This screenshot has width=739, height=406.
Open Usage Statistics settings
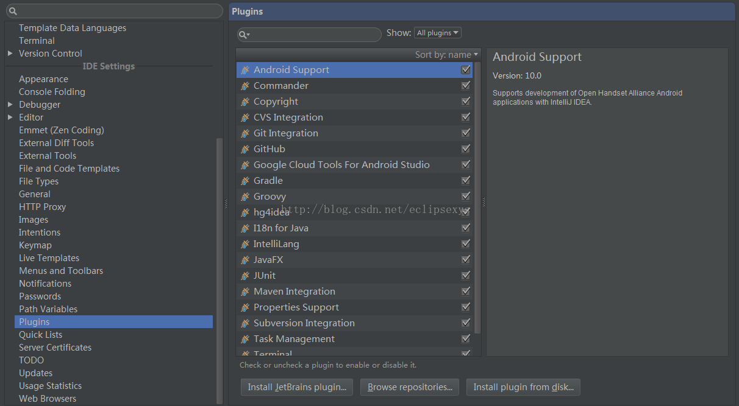point(50,386)
